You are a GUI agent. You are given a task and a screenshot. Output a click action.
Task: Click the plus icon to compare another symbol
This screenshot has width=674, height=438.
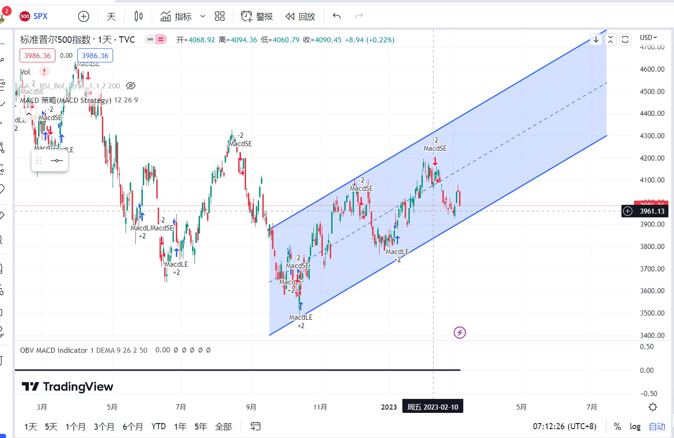pyautogui.click(x=84, y=16)
